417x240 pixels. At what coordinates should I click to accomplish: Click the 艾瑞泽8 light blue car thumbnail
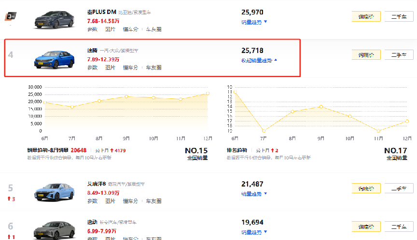point(55,192)
